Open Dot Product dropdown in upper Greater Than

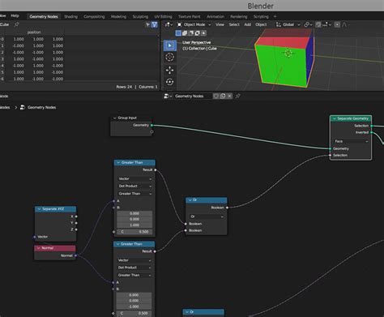click(134, 186)
